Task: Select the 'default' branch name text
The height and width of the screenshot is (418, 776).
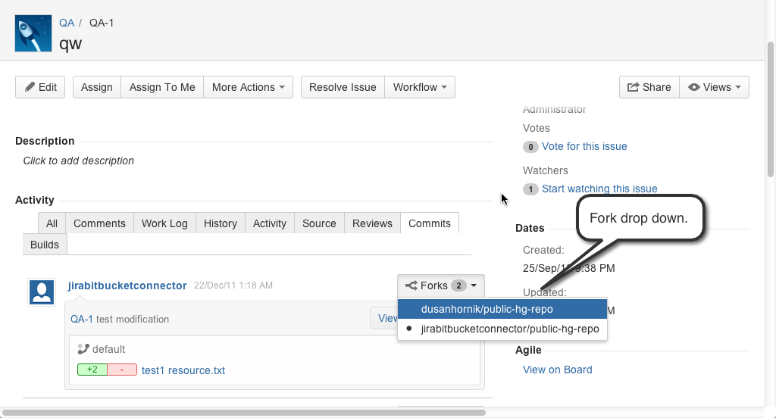Action: [x=108, y=349]
